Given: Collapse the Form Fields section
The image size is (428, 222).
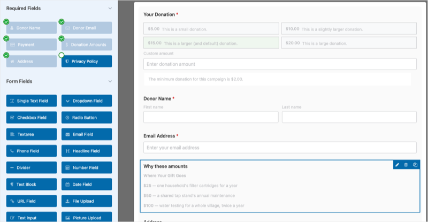Looking at the screenshot, I should 110,81.
